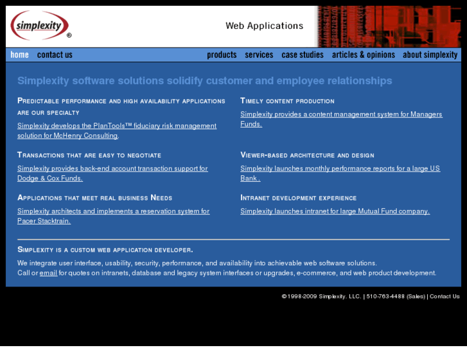This screenshot has height=350, width=467.
Task: Select the services menu item
Action: 259,55
